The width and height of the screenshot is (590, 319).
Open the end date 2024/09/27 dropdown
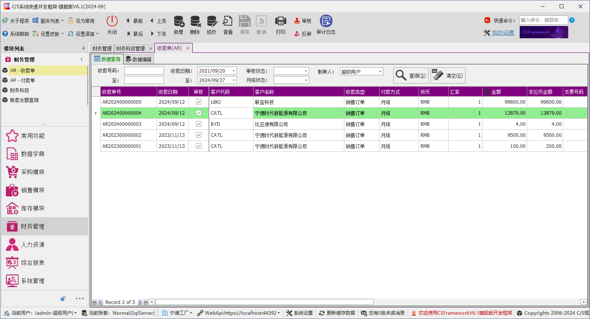coord(234,80)
